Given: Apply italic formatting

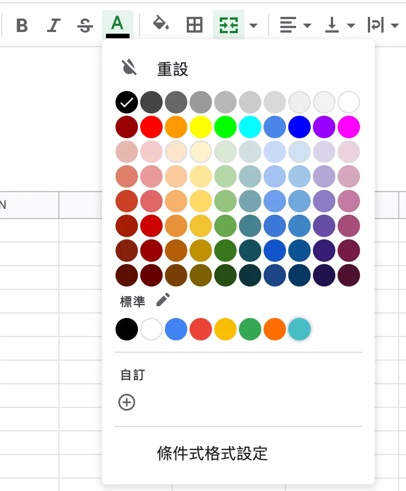Looking at the screenshot, I should click(54, 25).
